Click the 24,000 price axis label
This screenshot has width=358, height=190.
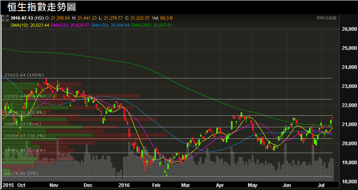tap(349, 67)
